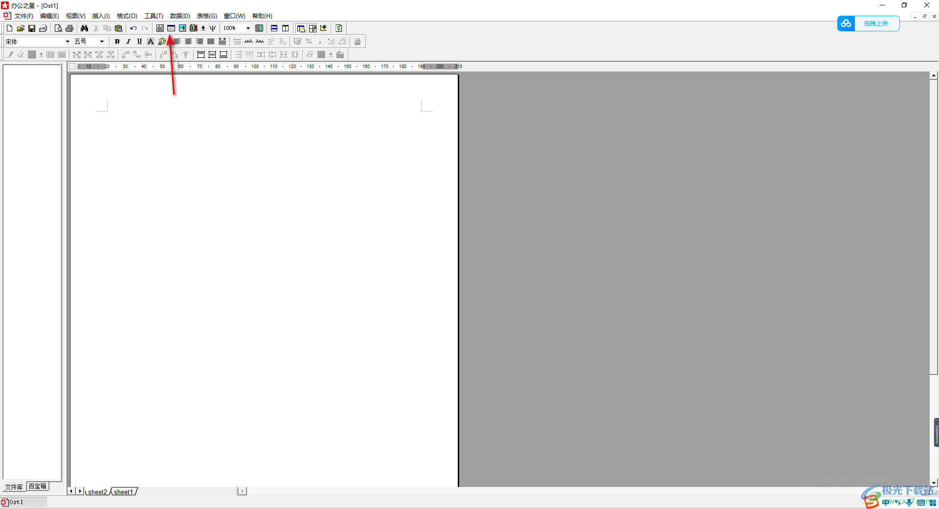The width and height of the screenshot is (939, 509).
Task: Paste clipboard contents using the Paste icon
Action: pos(118,28)
